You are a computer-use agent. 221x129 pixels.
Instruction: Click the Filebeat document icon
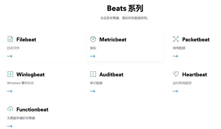pyautogui.click(x=10, y=39)
